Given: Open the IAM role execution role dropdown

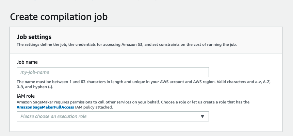Looking at the screenshot, I should (x=112, y=116).
